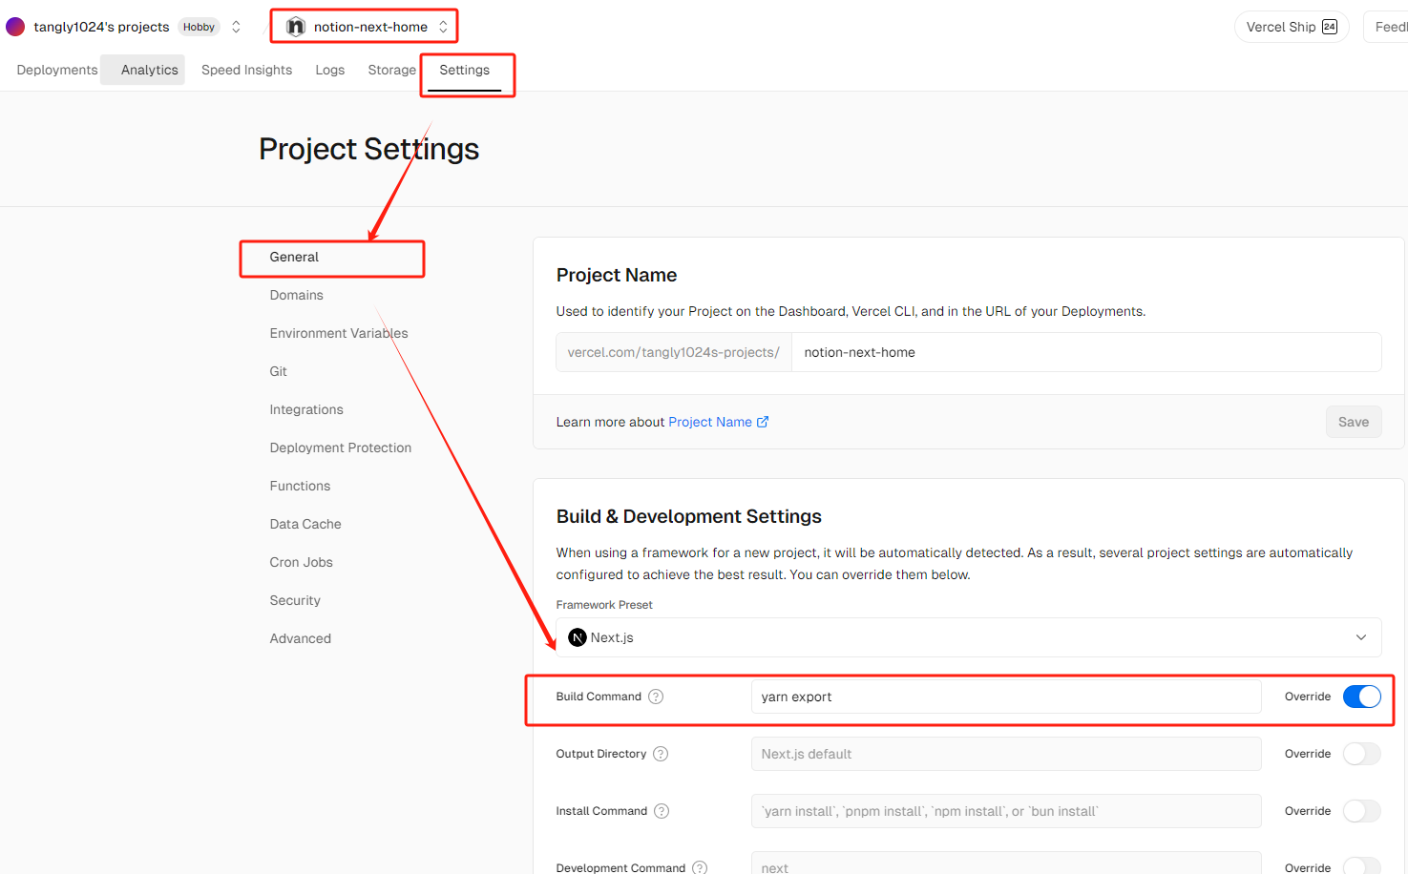
Task: Go to Functions settings
Action: [300, 486]
